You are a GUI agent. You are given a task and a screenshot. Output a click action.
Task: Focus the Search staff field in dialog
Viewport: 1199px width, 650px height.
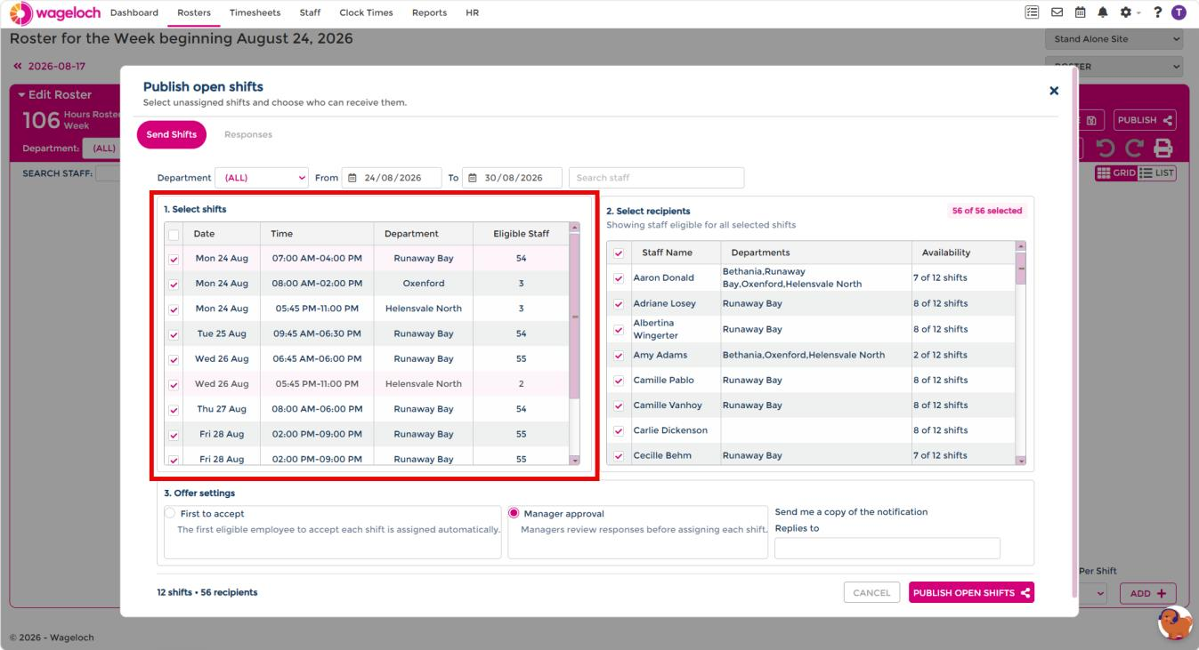click(656, 178)
